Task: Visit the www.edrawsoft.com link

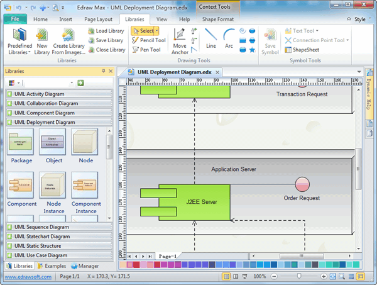Action: pyautogui.click(x=26, y=277)
